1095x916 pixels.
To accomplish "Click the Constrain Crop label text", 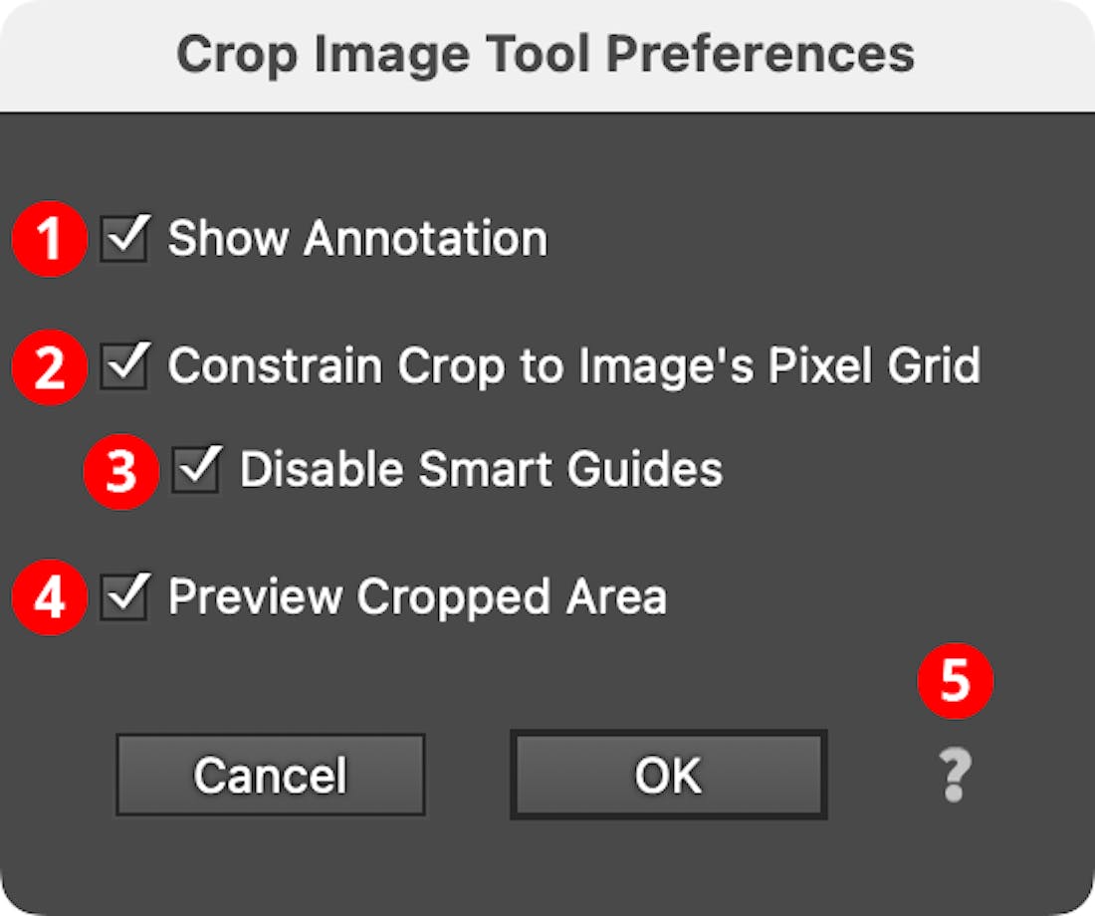I will tap(574, 365).
